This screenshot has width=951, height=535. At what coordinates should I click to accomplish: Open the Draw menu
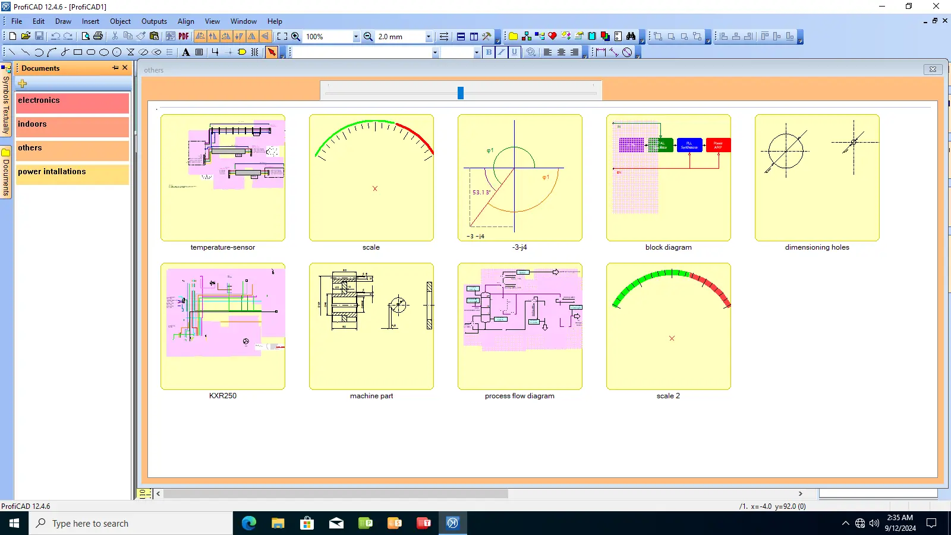pos(63,21)
